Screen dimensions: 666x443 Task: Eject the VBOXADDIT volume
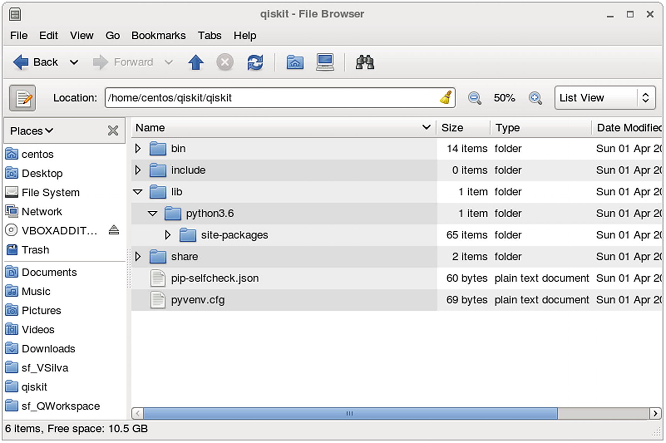[114, 230]
